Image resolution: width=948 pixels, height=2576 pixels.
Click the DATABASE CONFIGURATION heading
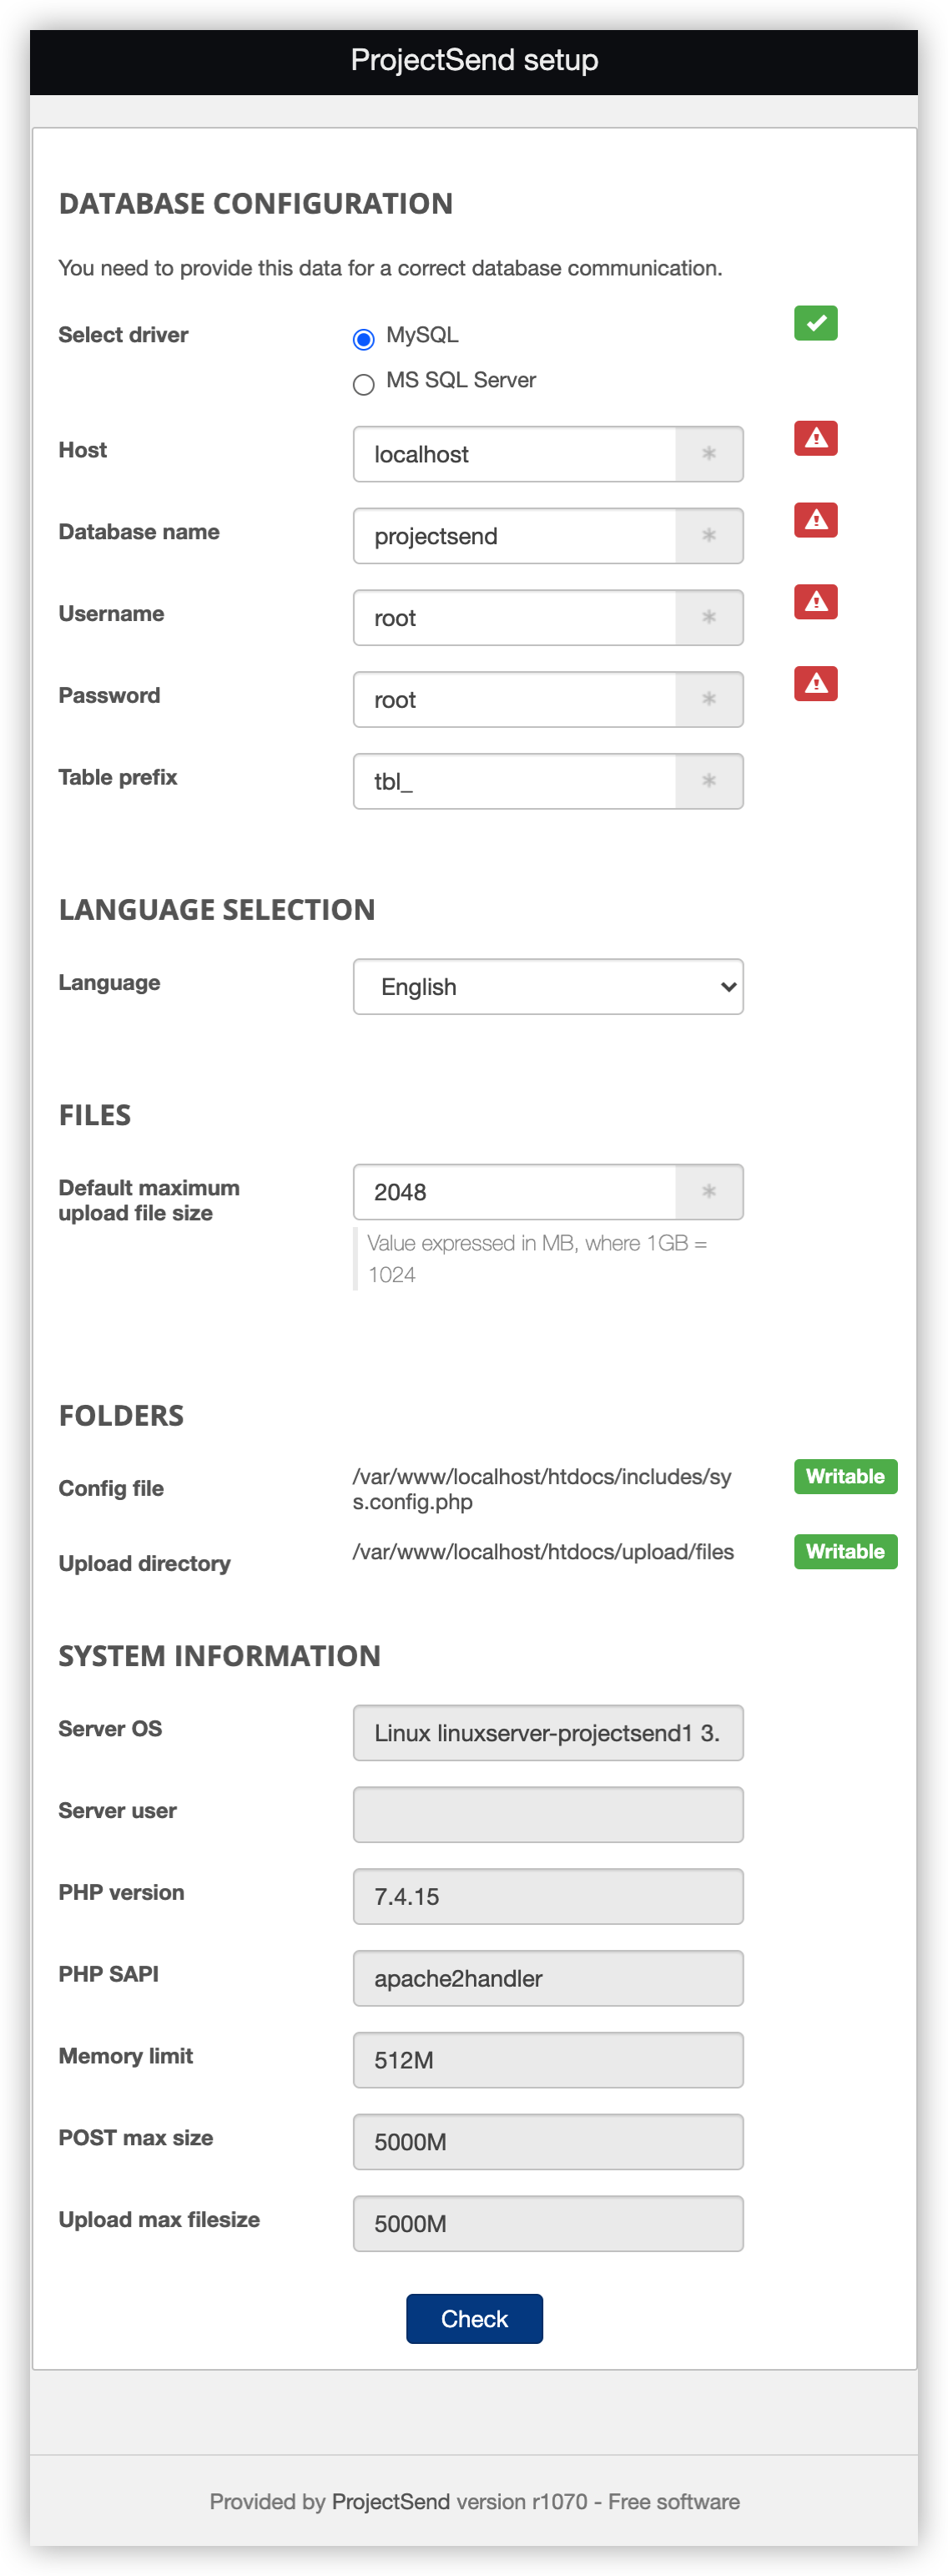point(256,204)
